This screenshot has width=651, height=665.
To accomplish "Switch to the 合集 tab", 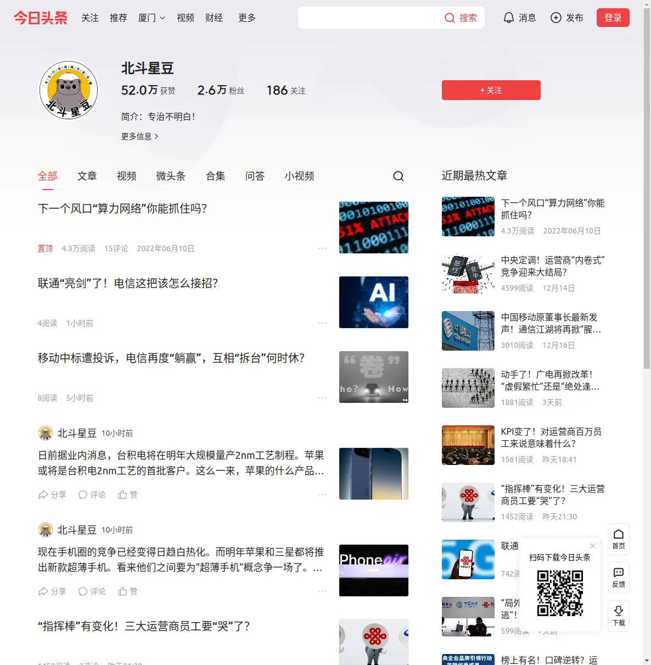I will [216, 176].
